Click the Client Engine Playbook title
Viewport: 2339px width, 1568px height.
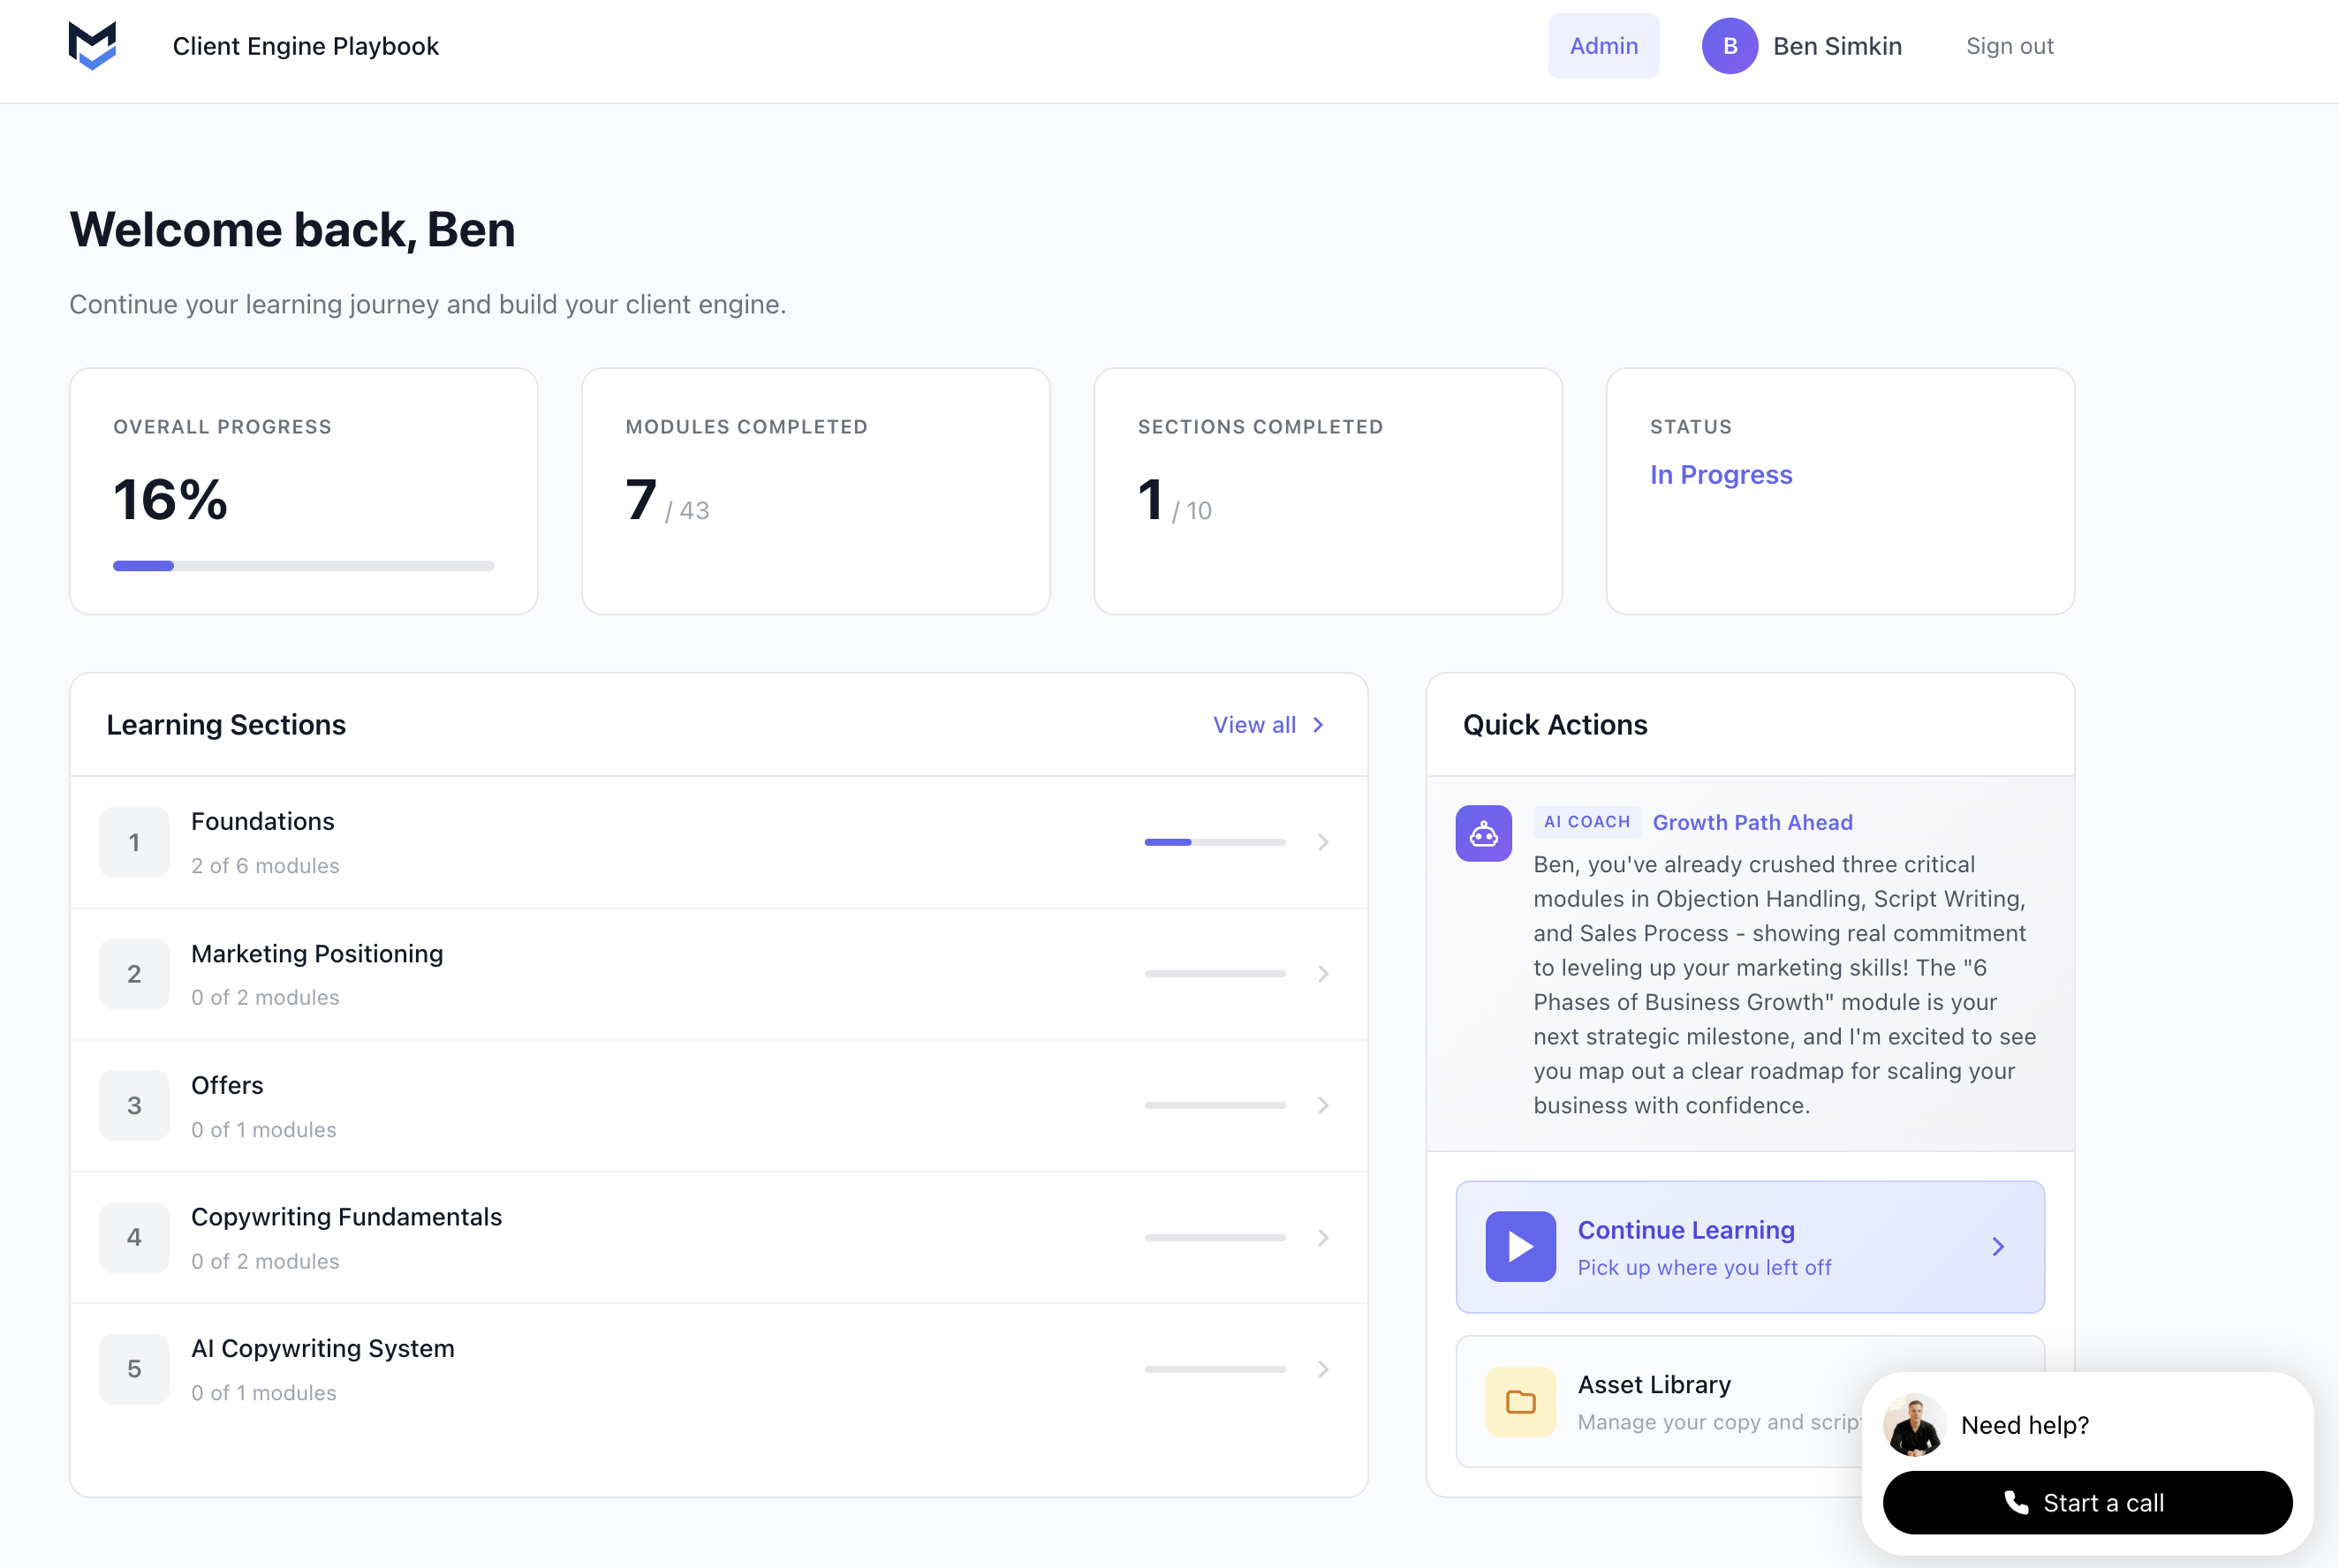305,45
